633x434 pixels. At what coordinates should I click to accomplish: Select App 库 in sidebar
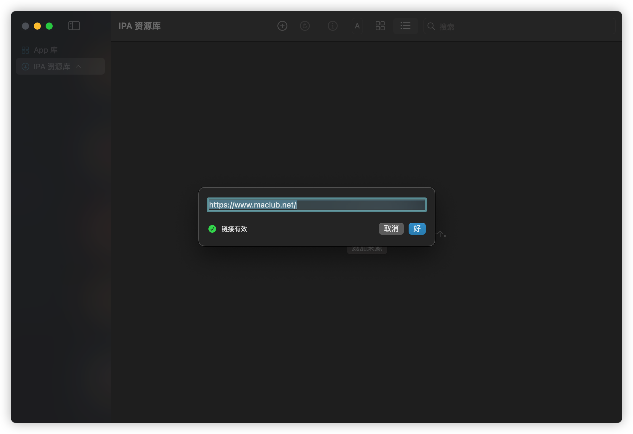click(46, 50)
